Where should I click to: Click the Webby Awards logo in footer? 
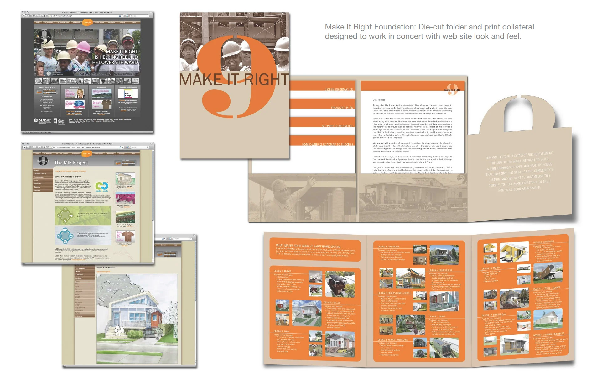click(x=60, y=121)
